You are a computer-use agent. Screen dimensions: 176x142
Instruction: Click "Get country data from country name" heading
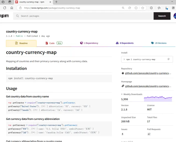27,97
